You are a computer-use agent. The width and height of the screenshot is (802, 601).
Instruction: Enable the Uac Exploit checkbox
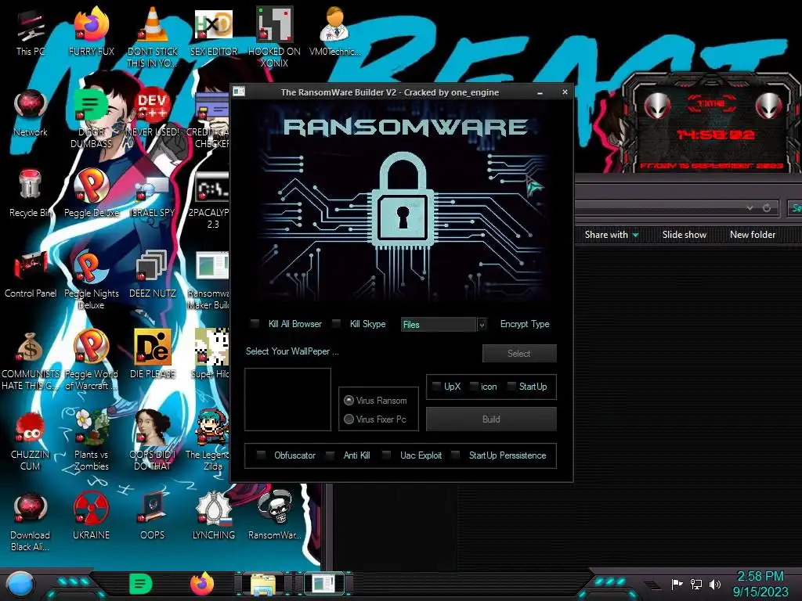(387, 455)
